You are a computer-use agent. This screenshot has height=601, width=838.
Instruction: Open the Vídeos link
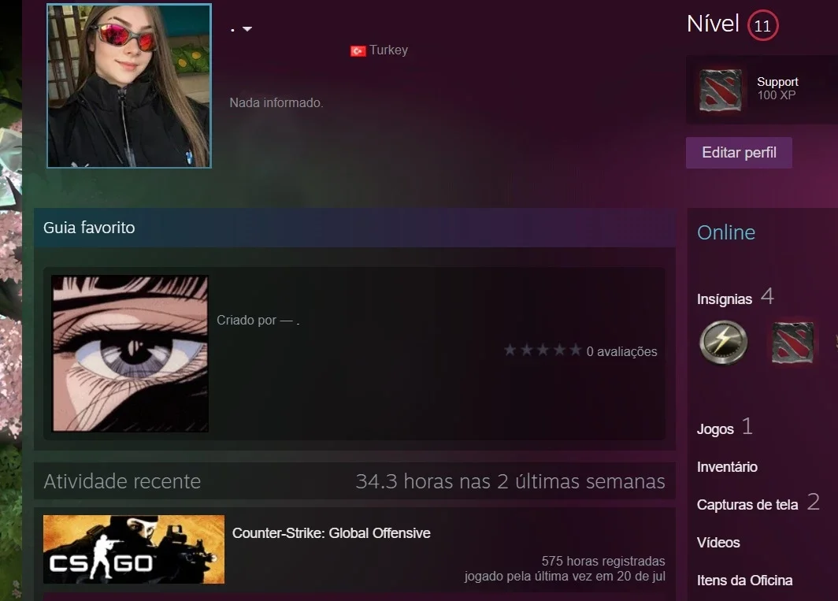coord(718,543)
